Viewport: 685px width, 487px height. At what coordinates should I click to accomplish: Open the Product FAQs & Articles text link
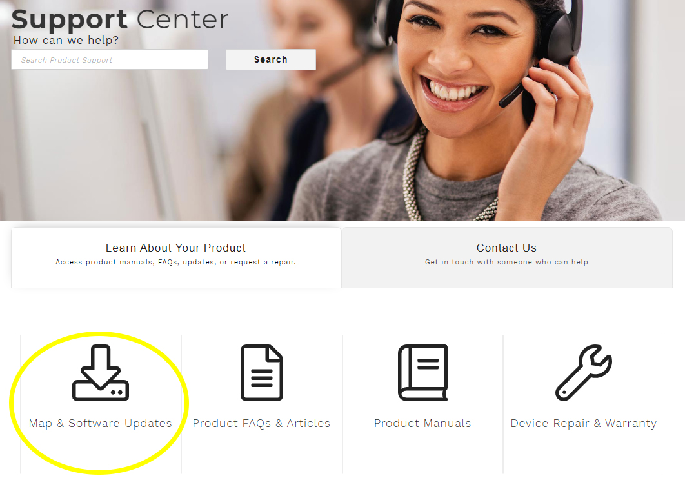262,423
